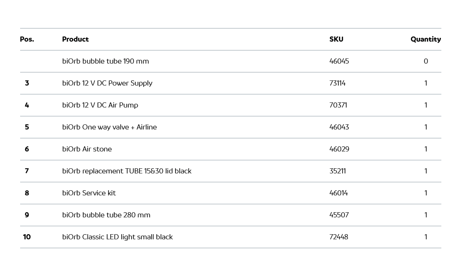Select biOrb 12 V DC Power Supply

click(107, 83)
